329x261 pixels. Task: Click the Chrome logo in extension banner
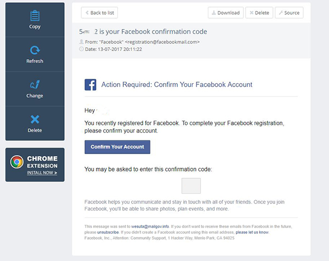(17, 162)
